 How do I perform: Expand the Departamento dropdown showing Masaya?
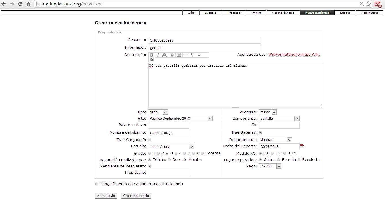275,140
